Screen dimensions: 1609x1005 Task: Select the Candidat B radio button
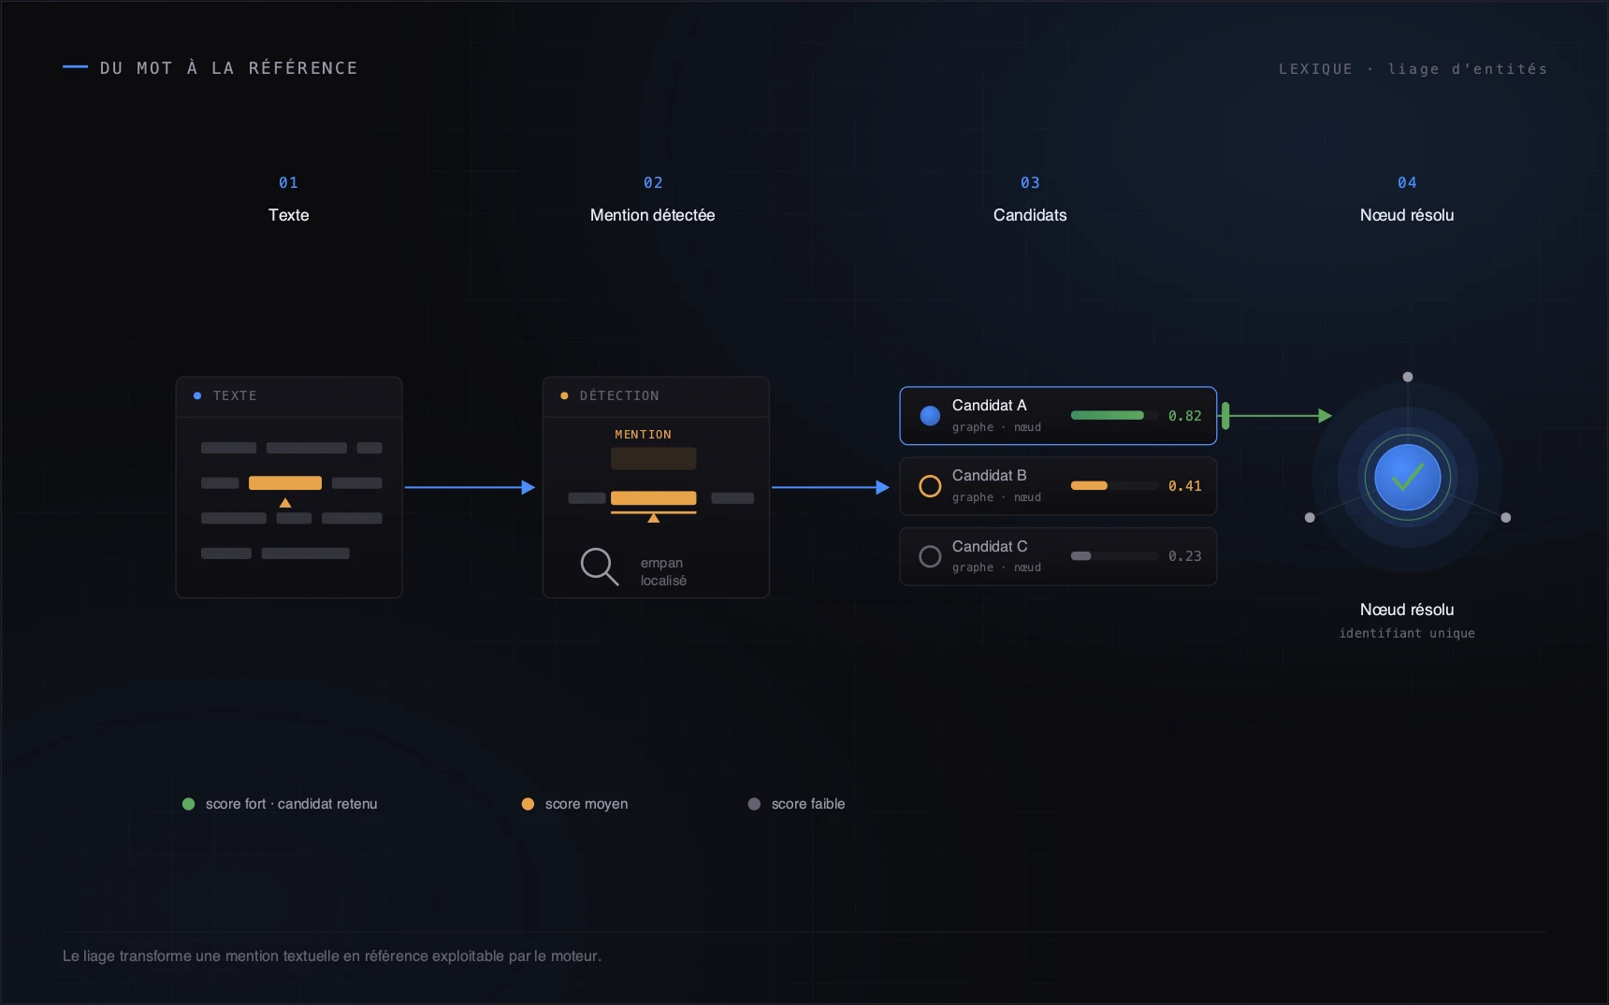coord(930,486)
